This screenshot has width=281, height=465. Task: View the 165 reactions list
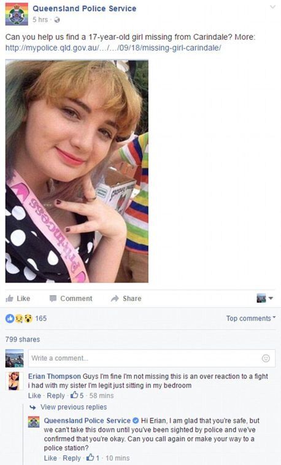26,318
